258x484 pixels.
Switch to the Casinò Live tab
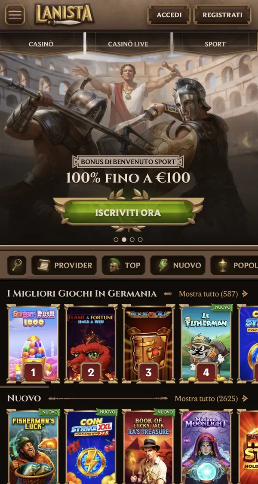coord(128,44)
